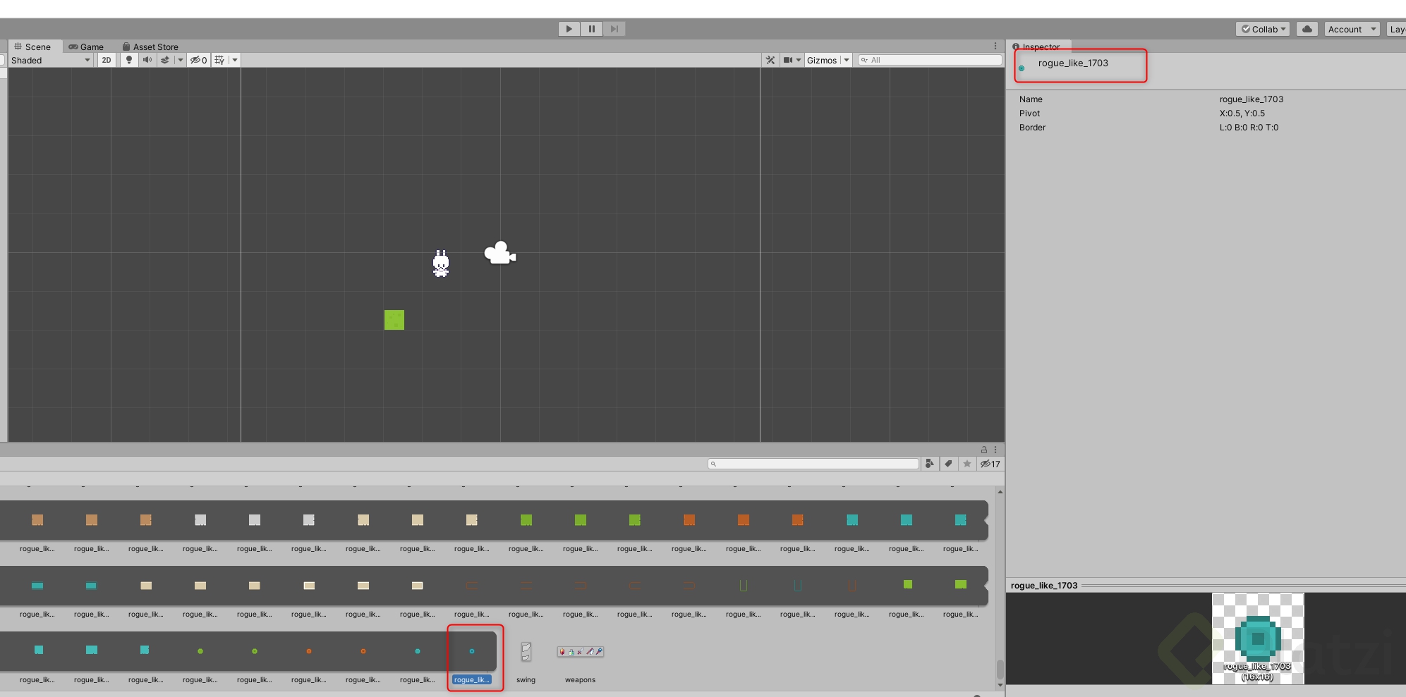The image size is (1406, 697).
Task: Open the Account dropdown
Action: coord(1352,29)
